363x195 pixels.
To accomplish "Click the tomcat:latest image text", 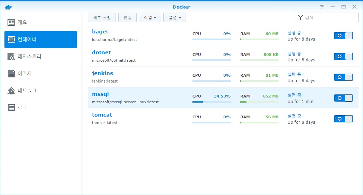I will pyautogui.click(x=104, y=123).
